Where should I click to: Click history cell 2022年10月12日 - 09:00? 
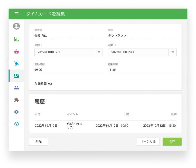tap(112, 126)
